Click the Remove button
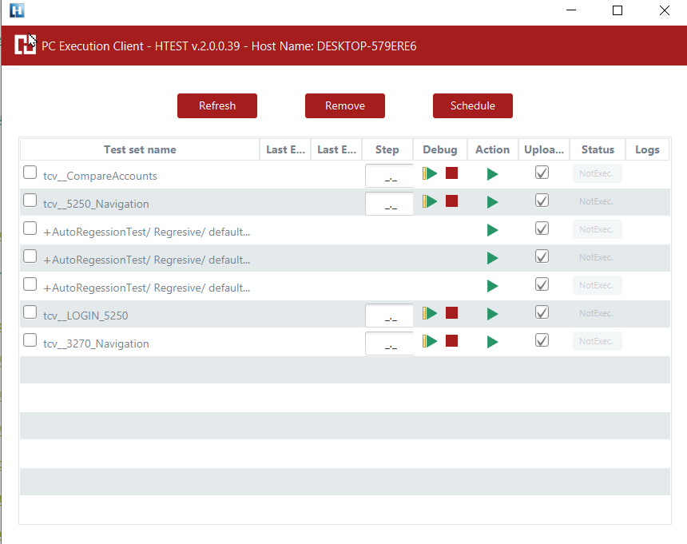The width and height of the screenshot is (687, 544). [345, 105]
